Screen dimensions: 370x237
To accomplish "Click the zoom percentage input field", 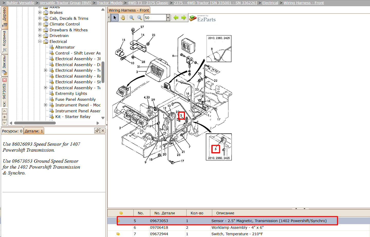I will [x=155, y=18].
